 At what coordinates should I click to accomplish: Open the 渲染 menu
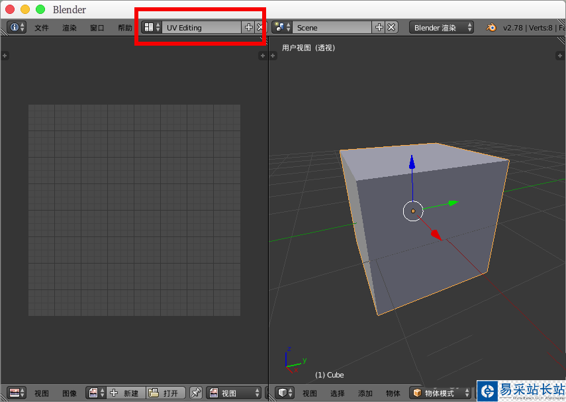coord(70,28)
